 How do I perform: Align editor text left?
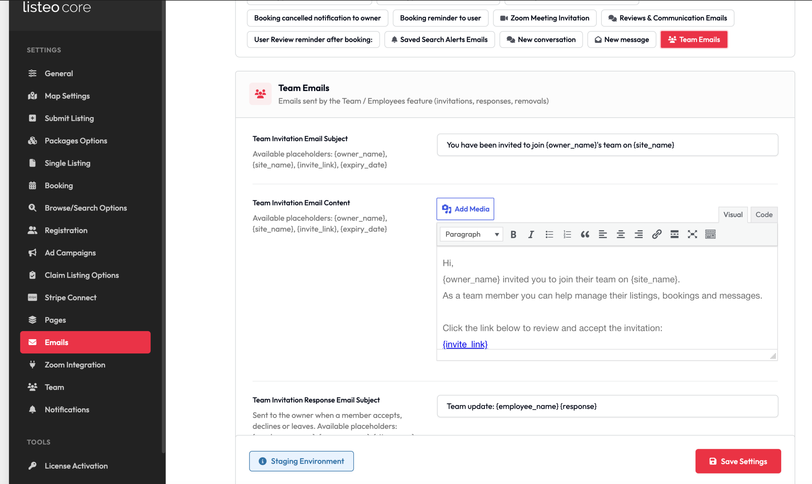coord(603,234)
